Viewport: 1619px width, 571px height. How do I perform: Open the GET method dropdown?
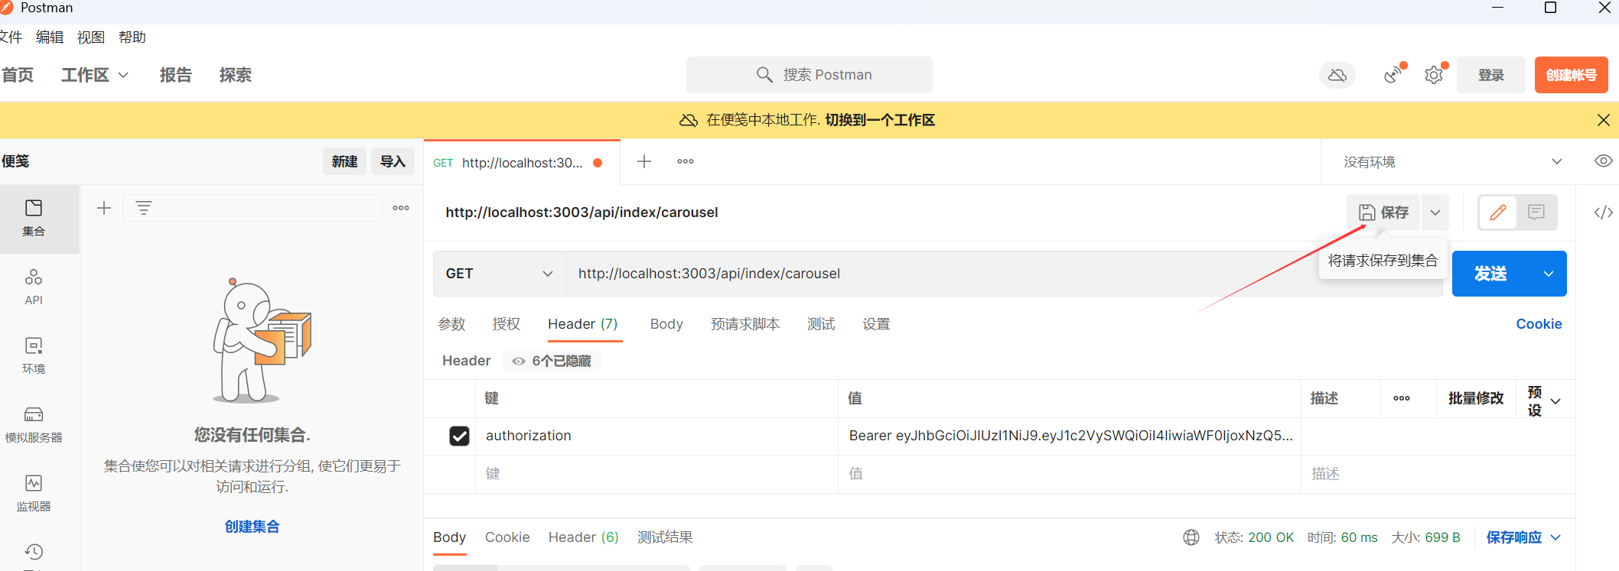coord(500,274)
